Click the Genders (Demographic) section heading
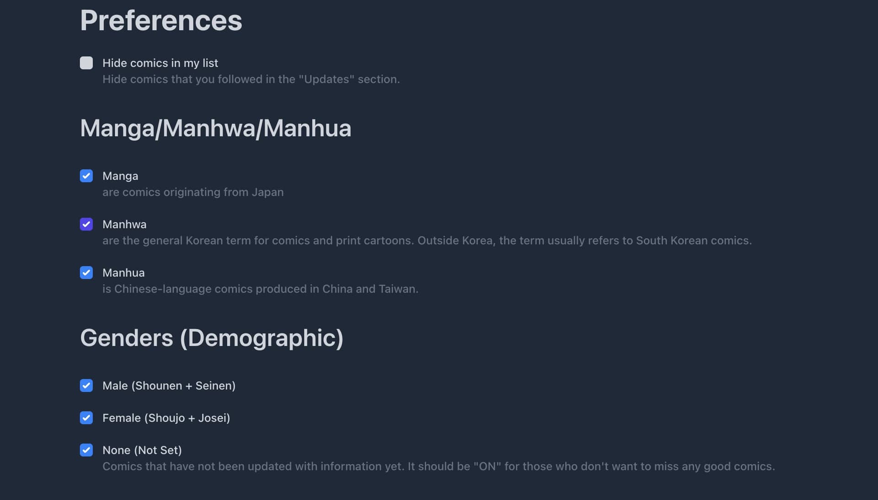Screen dimensions: 878x500 coord(211,338)
